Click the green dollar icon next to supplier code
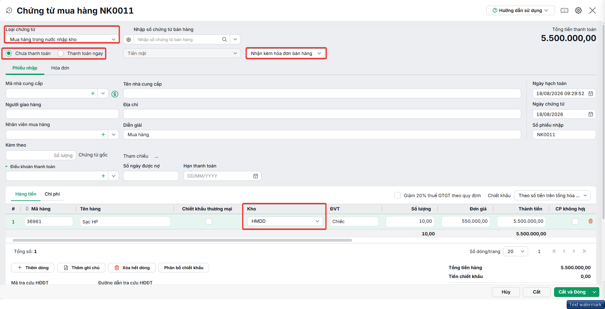Viewport: 605px width, 309px height. point(115,94)
